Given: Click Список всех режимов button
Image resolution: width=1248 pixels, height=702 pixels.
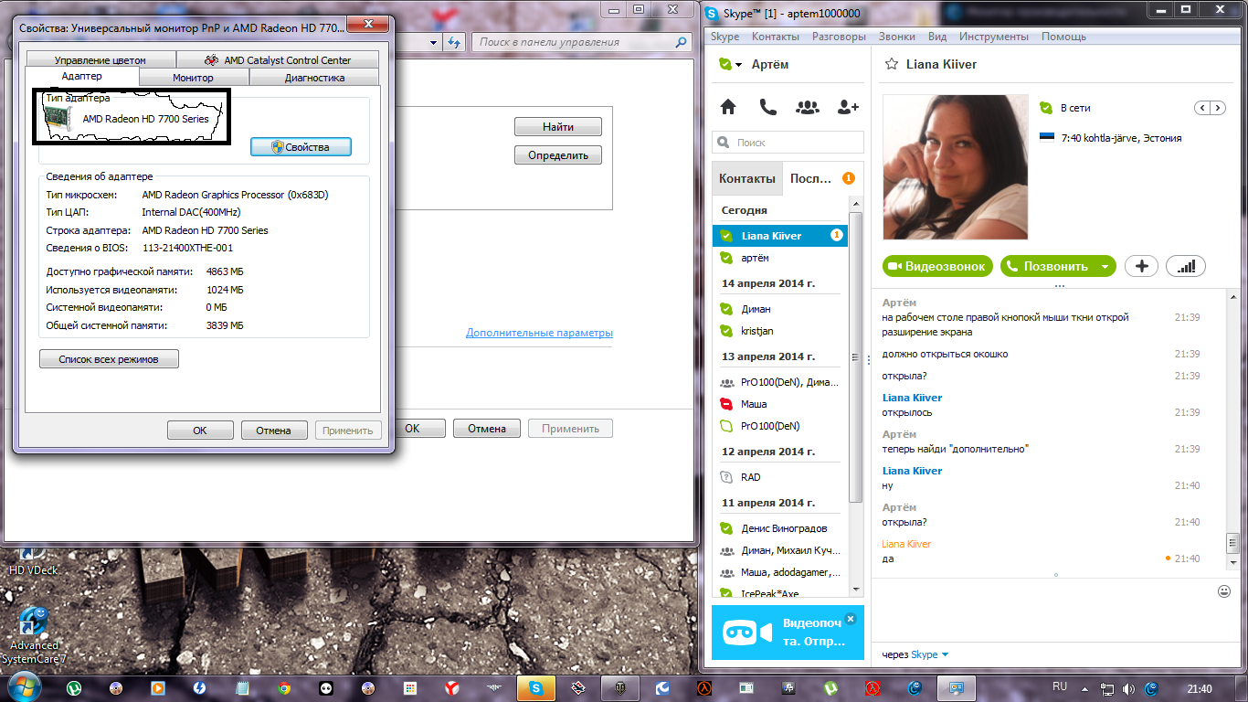Looking at the screenshot, I should pos(109,359).
